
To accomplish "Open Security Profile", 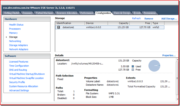I will pos(17,82).
